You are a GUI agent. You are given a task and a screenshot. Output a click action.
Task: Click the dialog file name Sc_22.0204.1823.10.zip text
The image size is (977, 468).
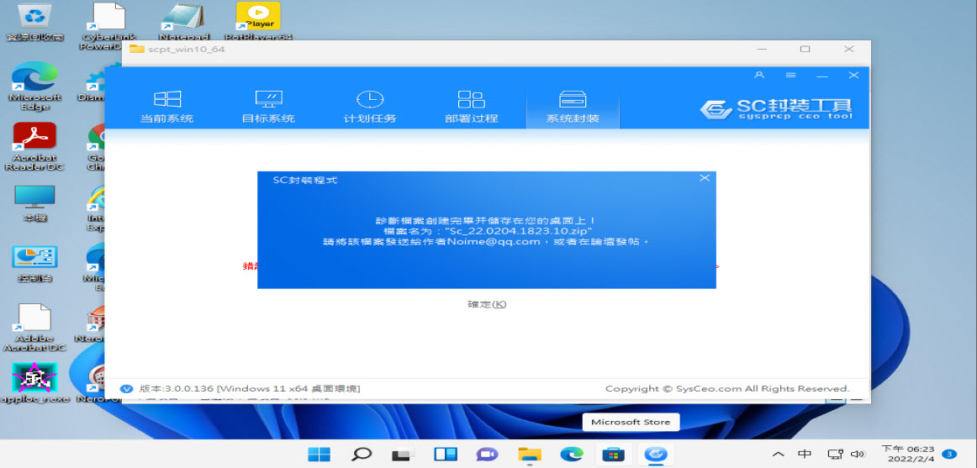pyautogui.click(x=519, y=231)
